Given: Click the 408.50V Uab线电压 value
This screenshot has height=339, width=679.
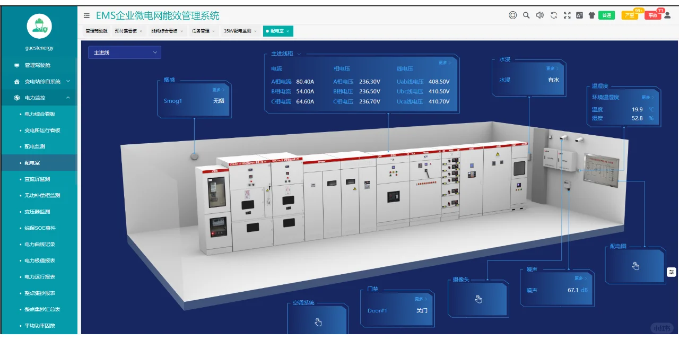Looking at the screenshot, I should coord(439,82).
